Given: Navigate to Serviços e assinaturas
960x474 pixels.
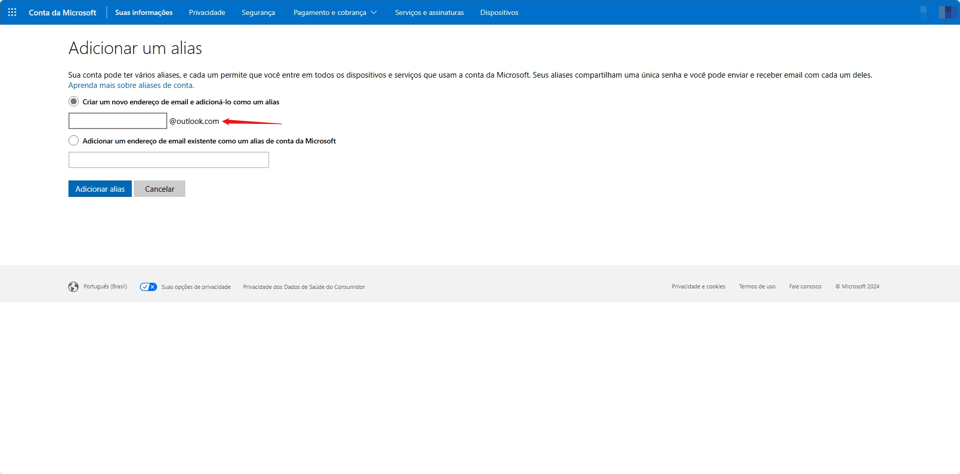Looking at the screenshot, I should coord(429,12).
